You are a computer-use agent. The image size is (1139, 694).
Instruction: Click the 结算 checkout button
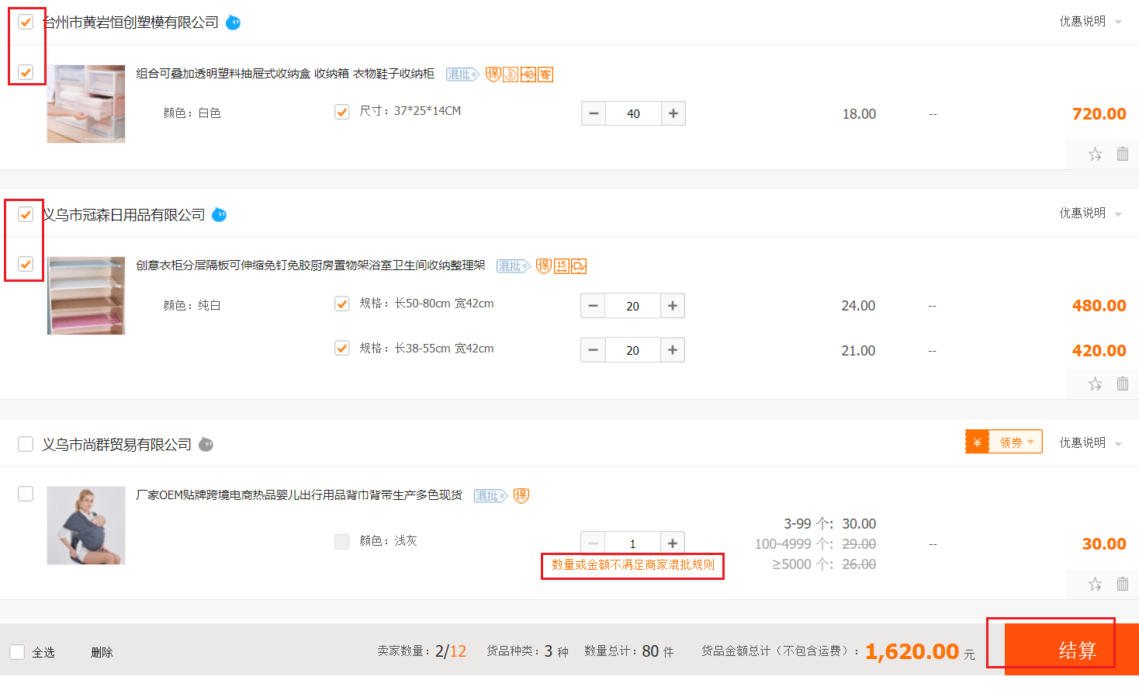point(1075,650)
